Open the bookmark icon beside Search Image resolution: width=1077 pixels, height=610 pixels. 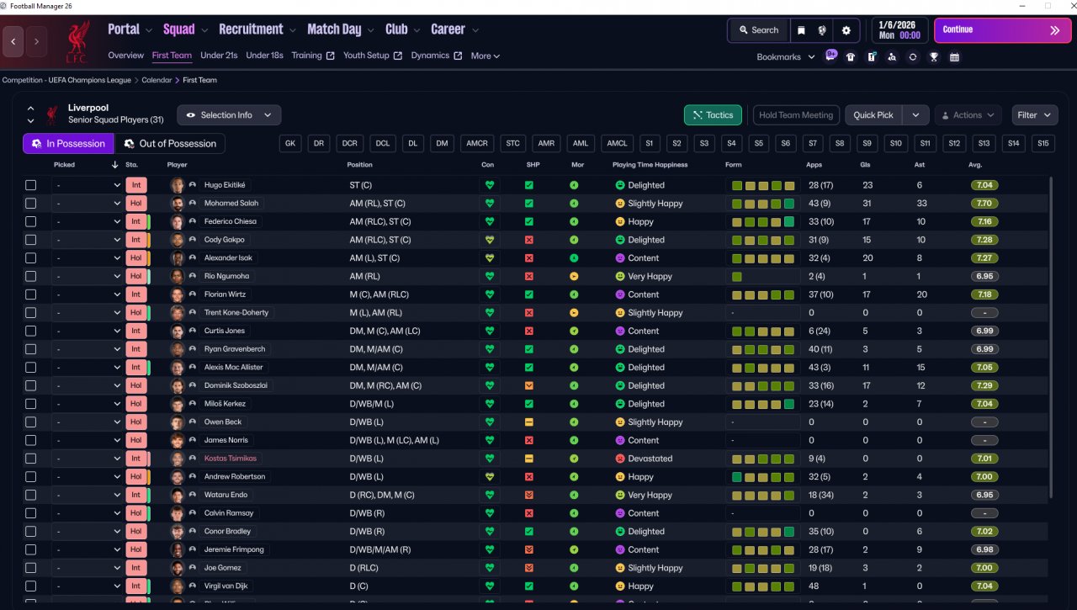801,30
